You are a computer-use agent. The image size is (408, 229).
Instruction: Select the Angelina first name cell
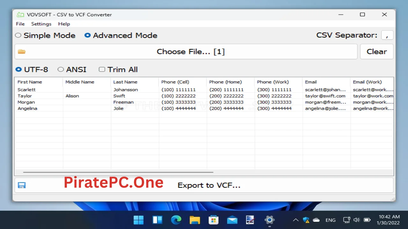[27, 108]
